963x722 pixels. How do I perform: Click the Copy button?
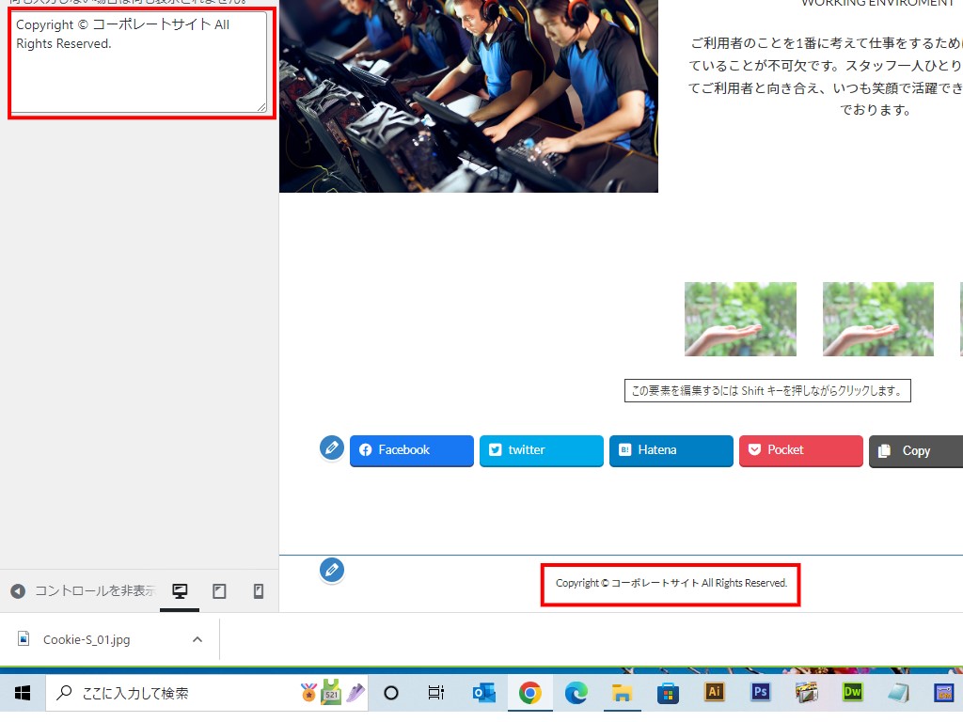916,451
